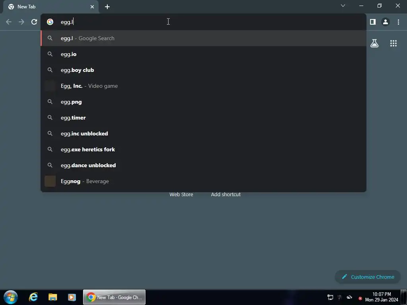
Task: Toggle the side panel icon
Action: click(373, 22)
